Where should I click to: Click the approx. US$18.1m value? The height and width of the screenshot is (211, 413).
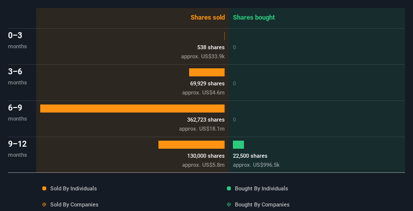click(202, 129)
